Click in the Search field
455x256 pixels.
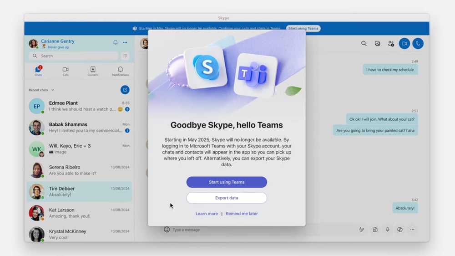click(x=74, y=56)
